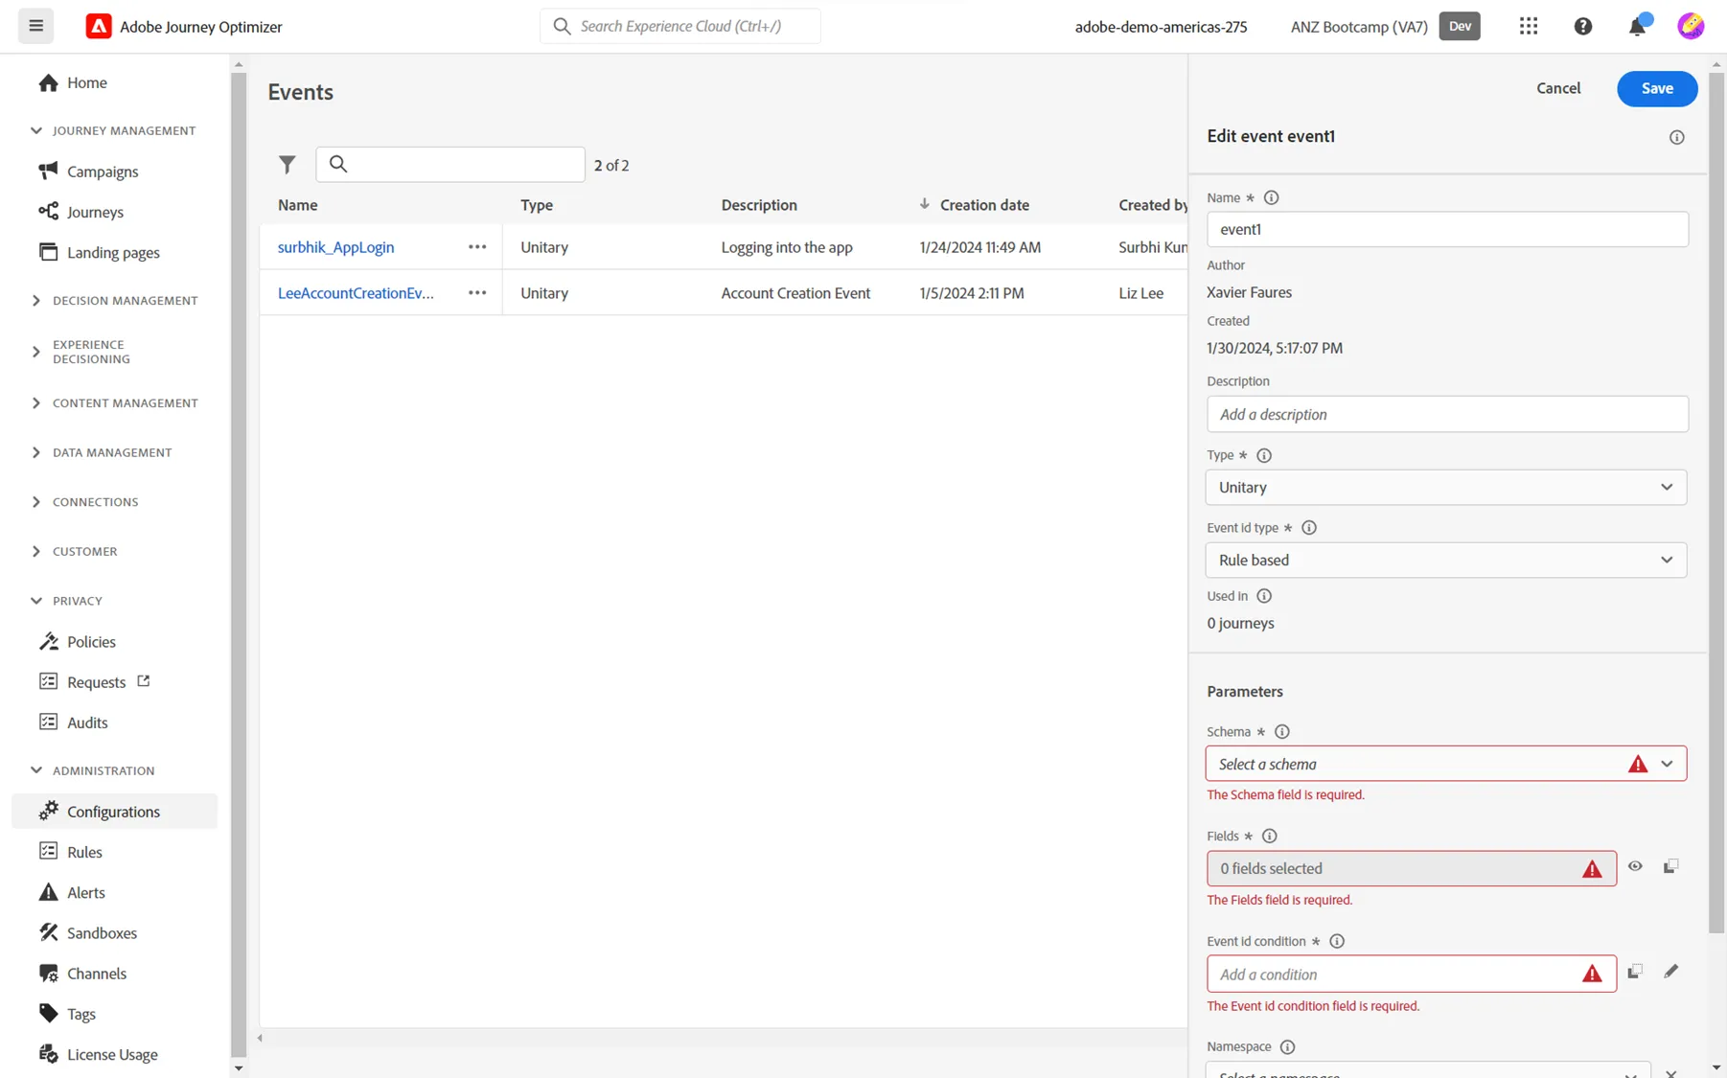Open the help question mark icon
The image size is (1727, 1078).
point(1583,26)
